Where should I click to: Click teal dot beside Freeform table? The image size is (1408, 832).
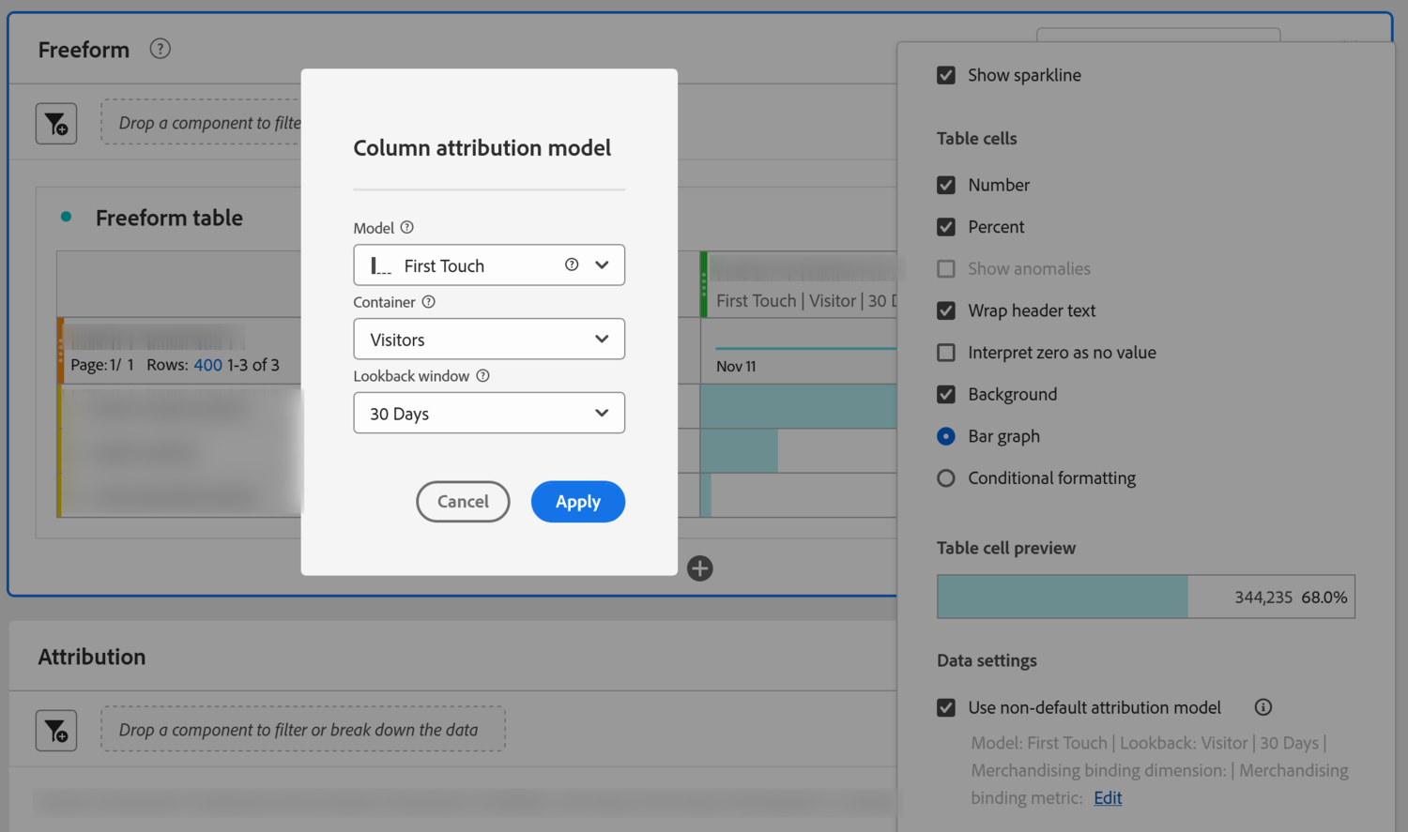(66, 217)
